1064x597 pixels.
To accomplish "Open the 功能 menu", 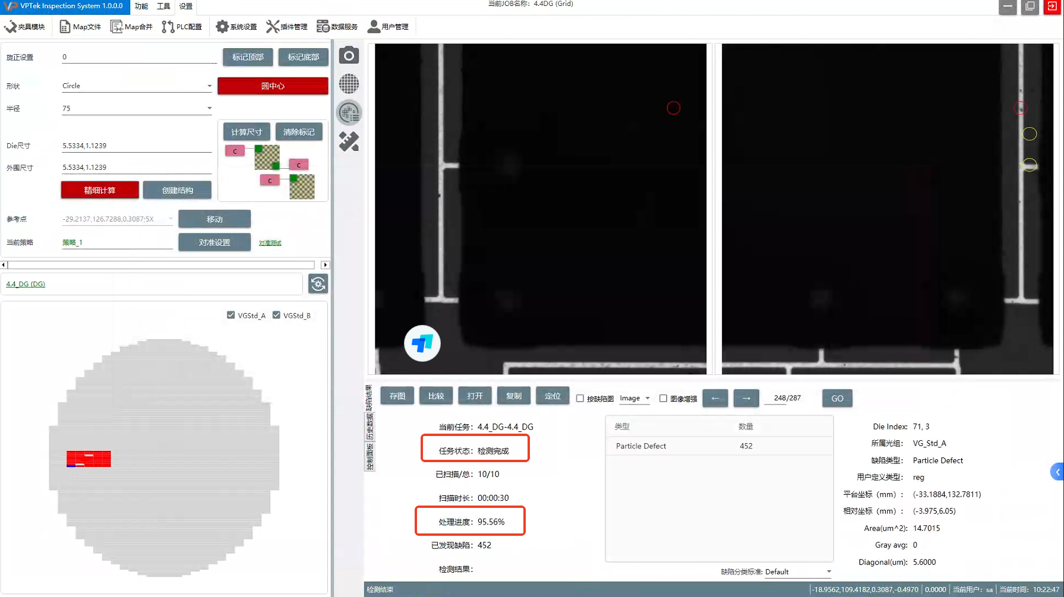I will click(x=141, y=7).
